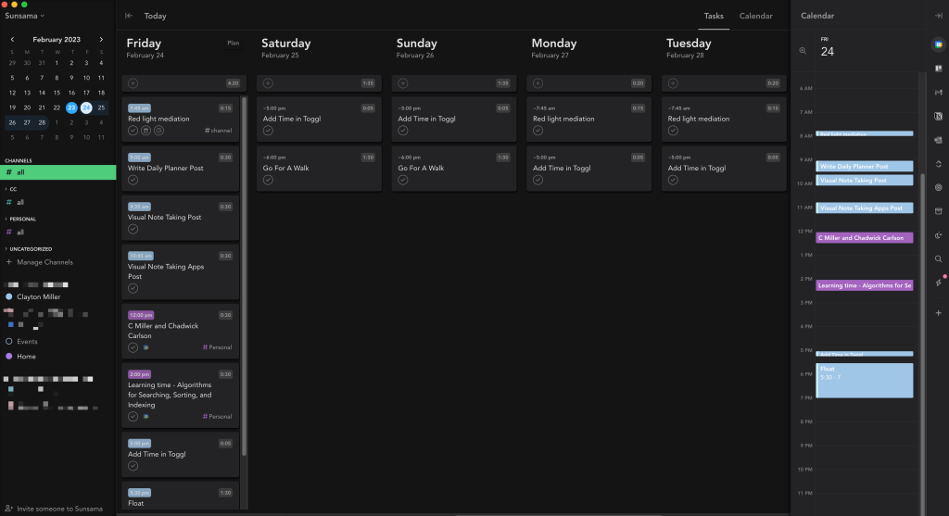Screen dimensions: 949x516
Task: Open the Sunsama workspace dropdown
Action: [x=27, y=16]
